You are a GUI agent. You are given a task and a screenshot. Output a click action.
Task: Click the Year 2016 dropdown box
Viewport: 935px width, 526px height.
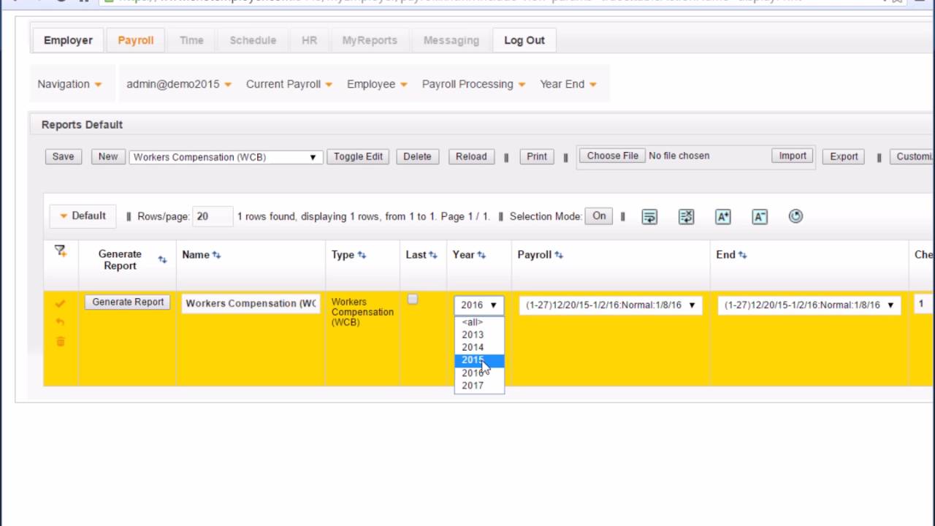click(x=478, y=305)
